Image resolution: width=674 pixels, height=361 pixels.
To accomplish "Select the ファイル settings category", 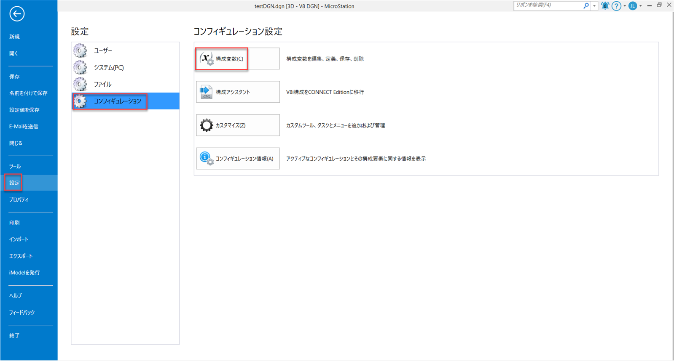I will (125, 84).
